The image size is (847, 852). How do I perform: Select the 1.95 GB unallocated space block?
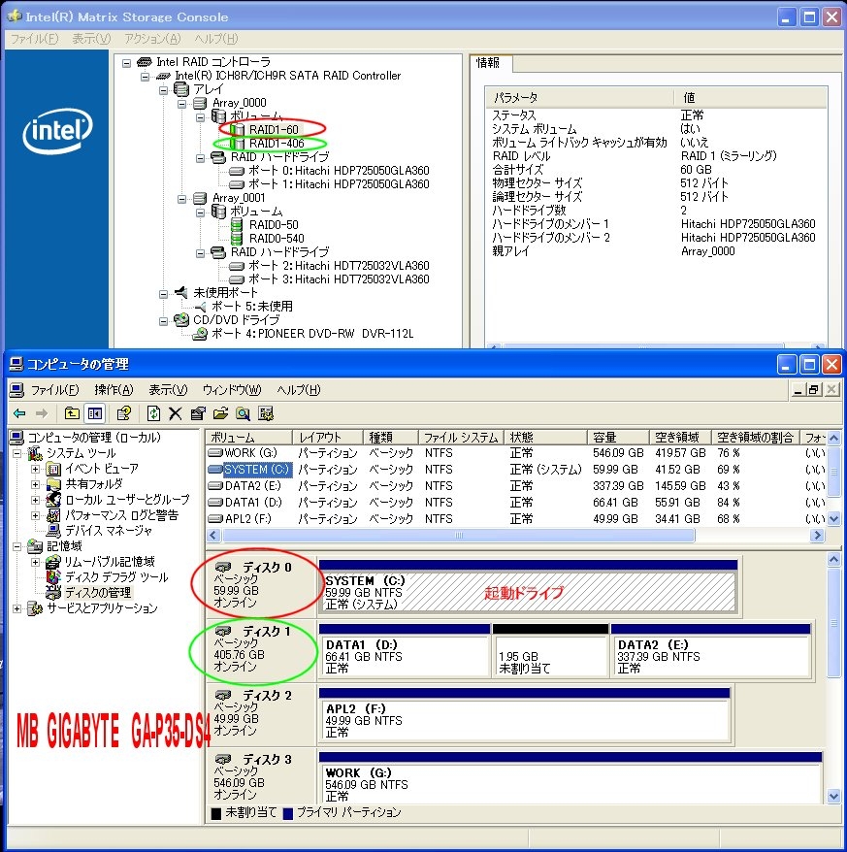point(550,656)
